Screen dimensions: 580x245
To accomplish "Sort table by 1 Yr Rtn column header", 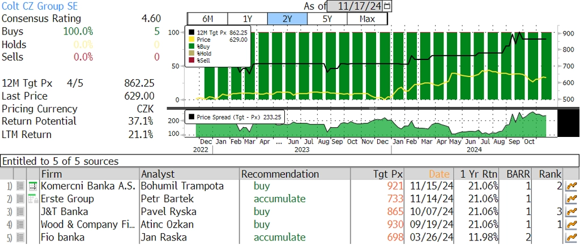I will point(476,174).
